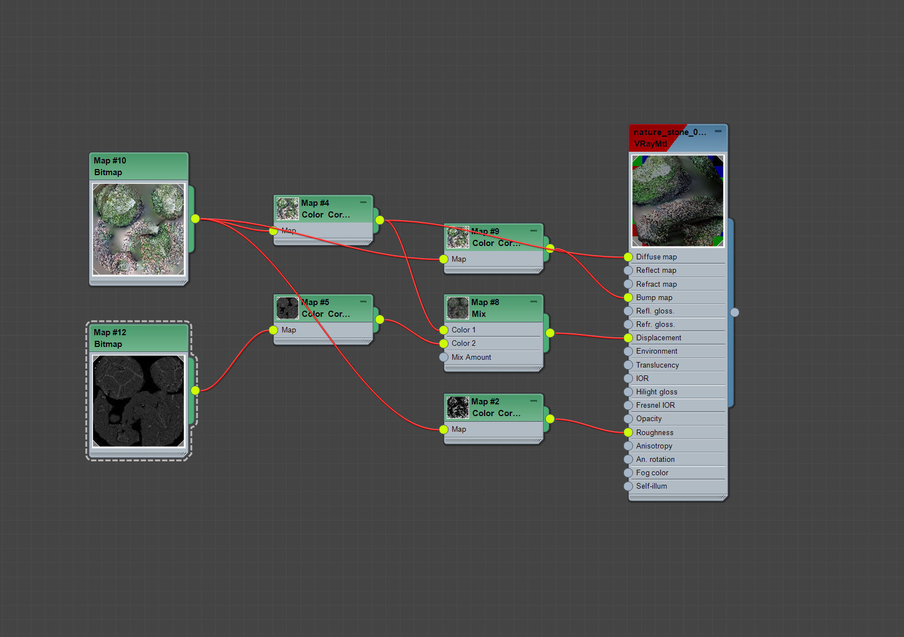904x637 pixels.
Task: Select the Map #10 Bitmap node title
Action: coord(139,166)
